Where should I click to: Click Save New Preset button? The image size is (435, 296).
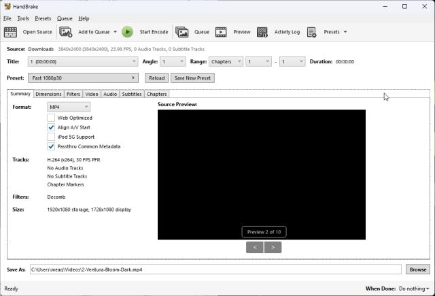192,78
